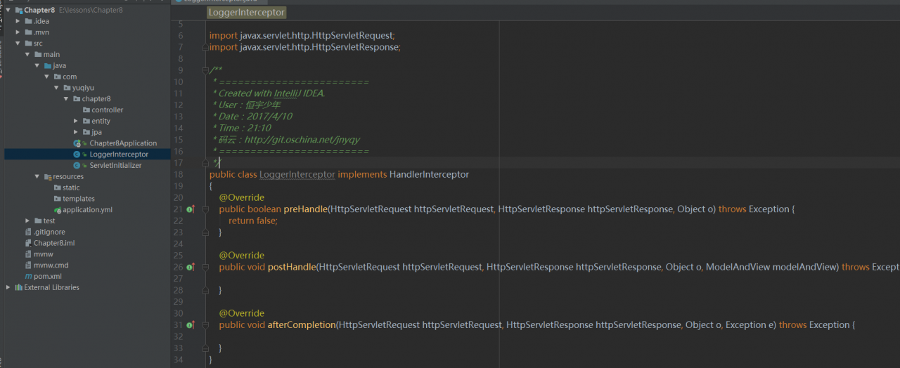Expand the entity package node
This screenshot has width=900, height=368.
(x=76, y=121)
